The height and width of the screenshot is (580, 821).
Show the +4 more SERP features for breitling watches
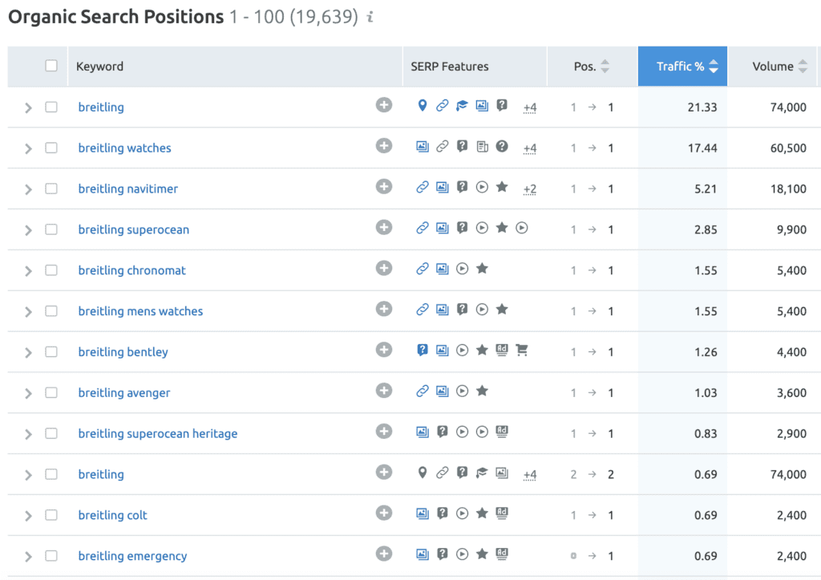pos(530,148)
